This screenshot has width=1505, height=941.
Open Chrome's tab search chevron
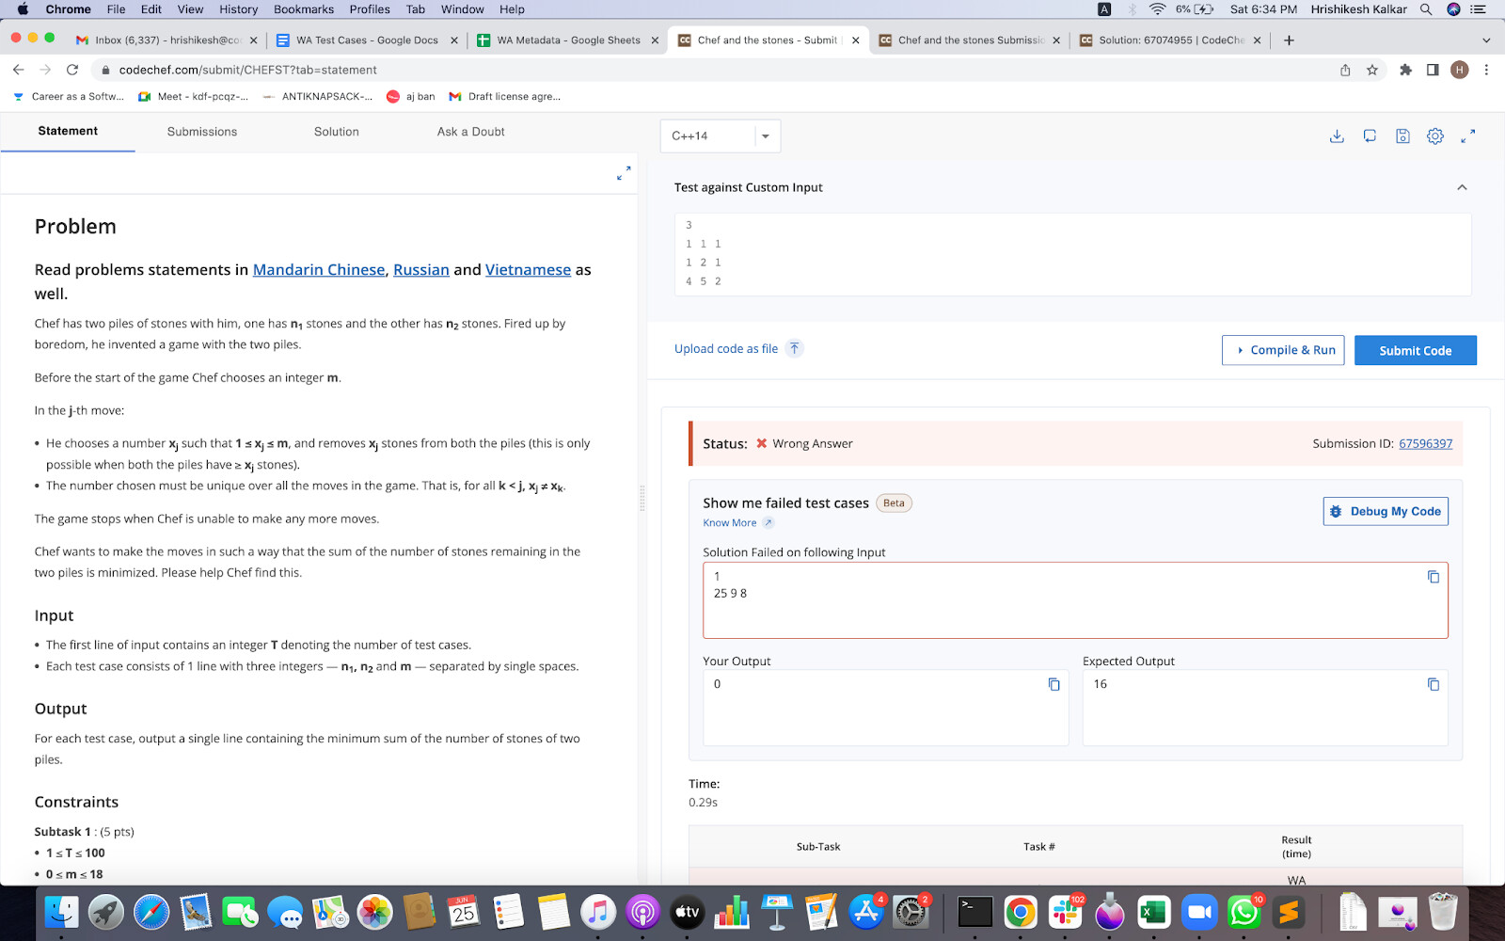[x=1486, y=40]
